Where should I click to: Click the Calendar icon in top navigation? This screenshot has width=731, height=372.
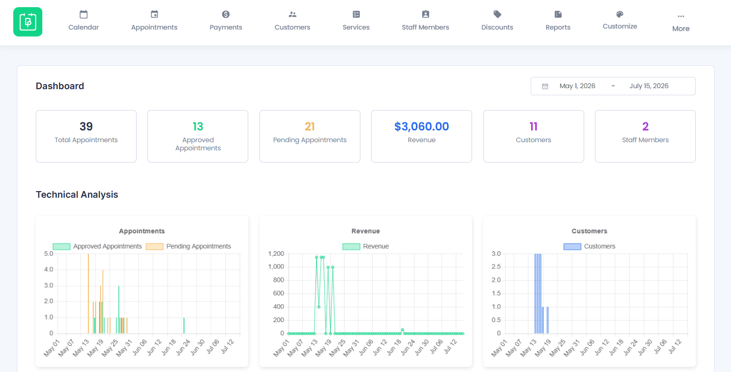(x=84, y=14)
